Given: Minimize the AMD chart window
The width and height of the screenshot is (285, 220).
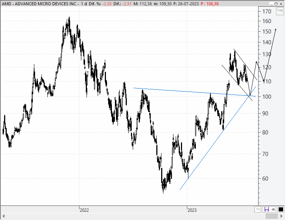Looking at the screenshot, I should pos(271,4).
